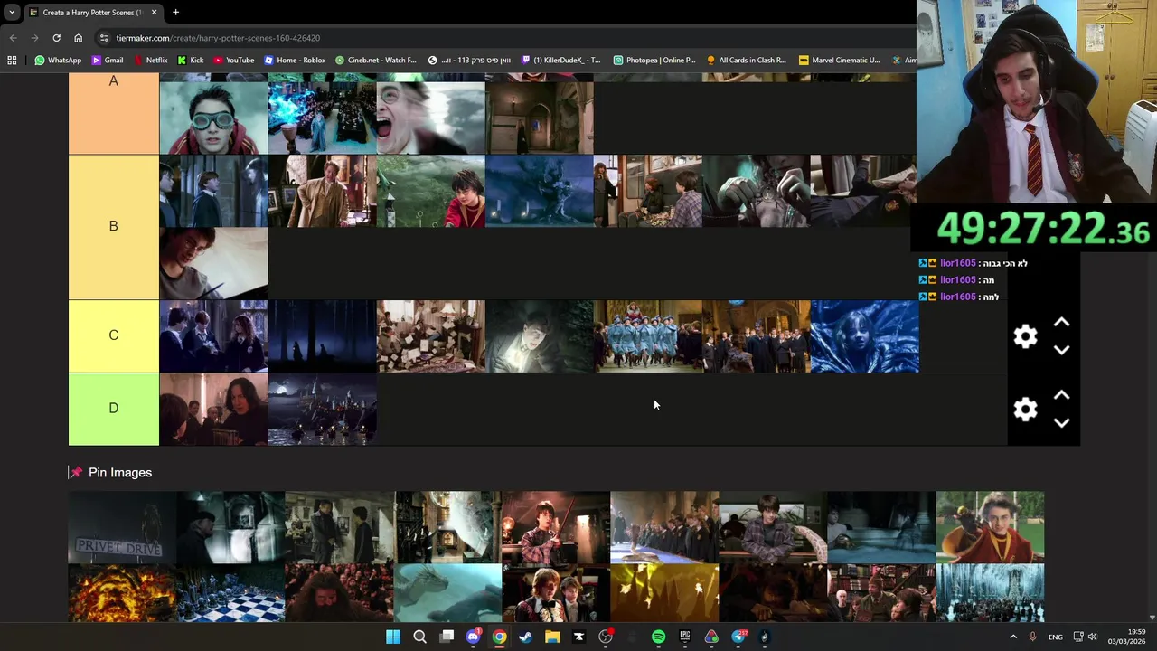
Task: Open Discord from taskbar
Action: coord(473,637)
